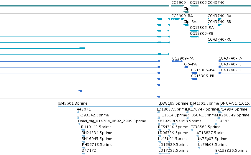Select the Gip-PA protein label
Viewport: 251px width, 155px height.
click(190, 64)
